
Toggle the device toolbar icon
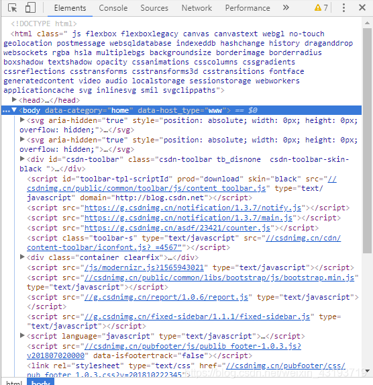coord(30,7)
